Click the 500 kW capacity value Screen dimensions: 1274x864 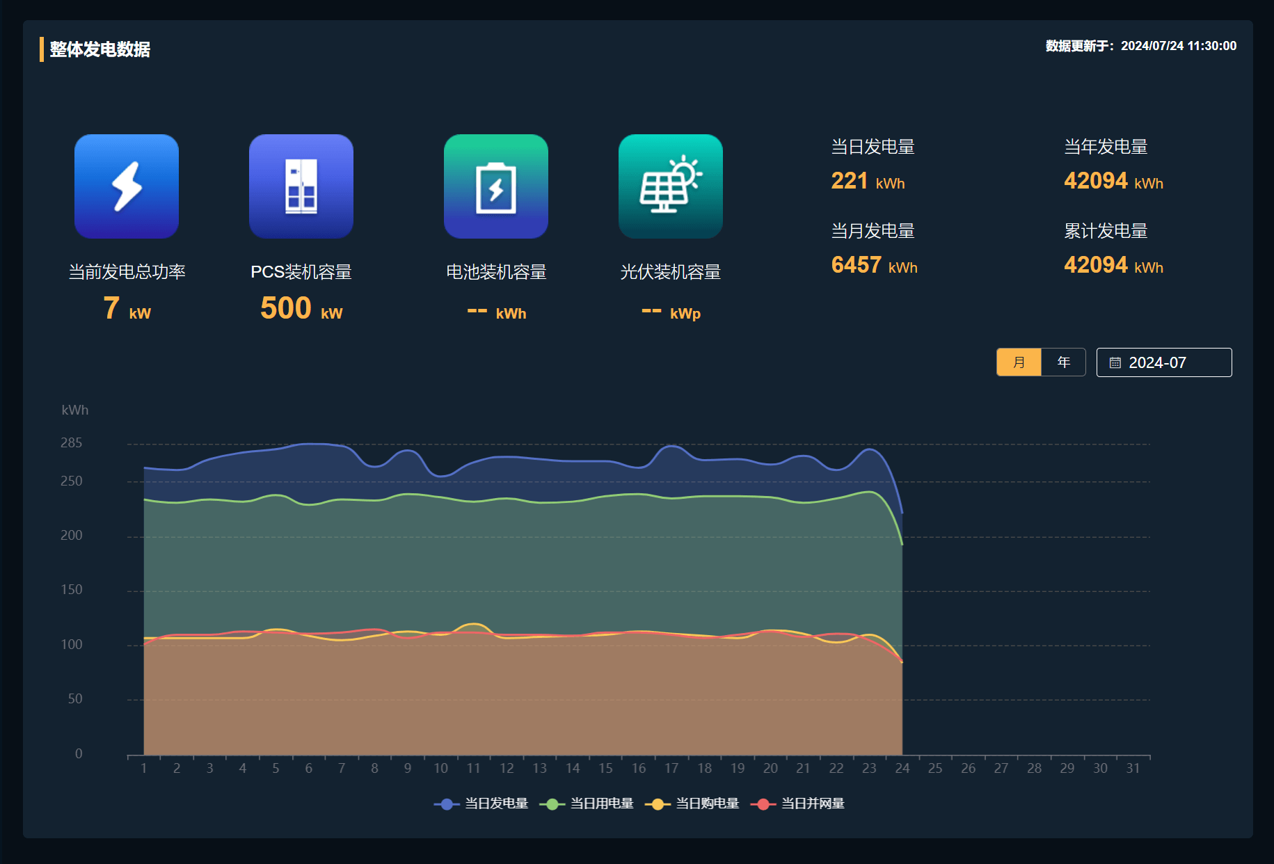(301, 308)
